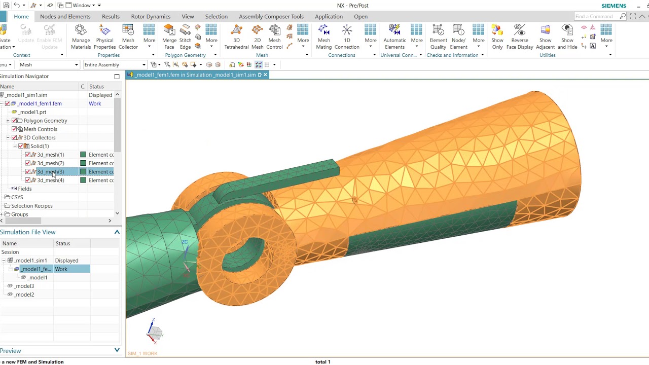Collapse the Simulation File View panel

tap(117, 232)
